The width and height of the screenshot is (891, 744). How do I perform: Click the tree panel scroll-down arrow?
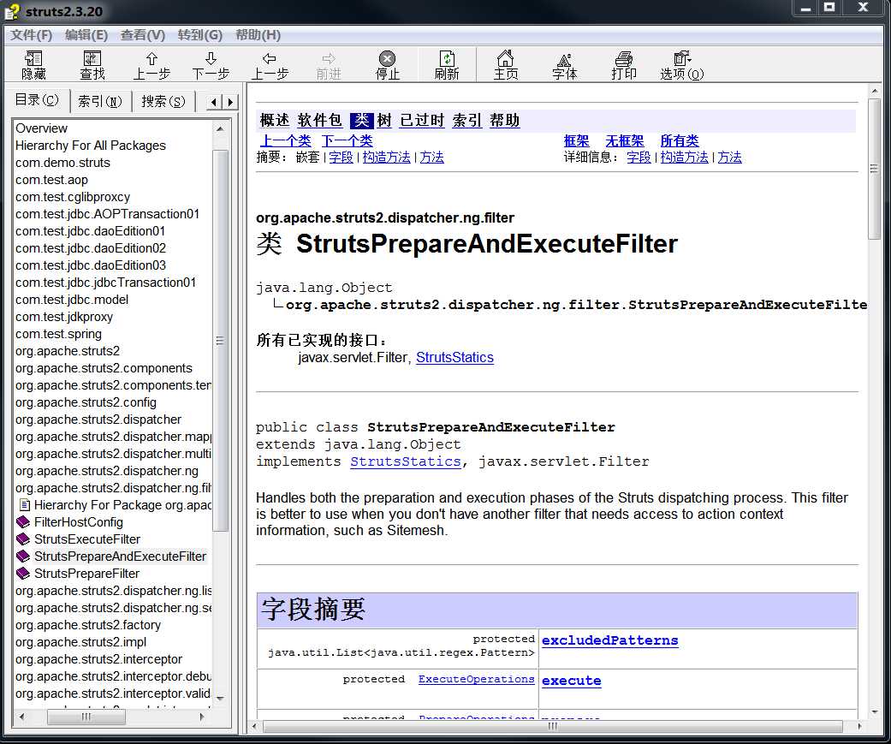(220, 699)
